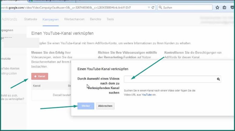Open the Pocket icon in browser toolbar
The image size is (235, 131).
(x=232, y=8)
